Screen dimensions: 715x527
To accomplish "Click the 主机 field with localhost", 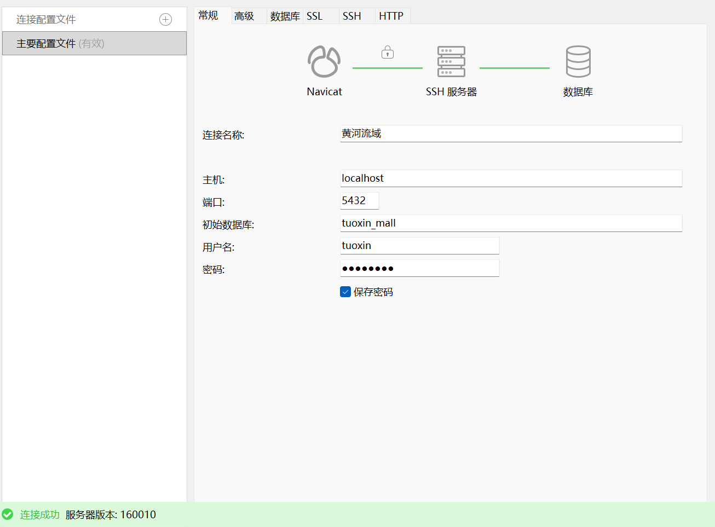I will (x=511, y=178).
